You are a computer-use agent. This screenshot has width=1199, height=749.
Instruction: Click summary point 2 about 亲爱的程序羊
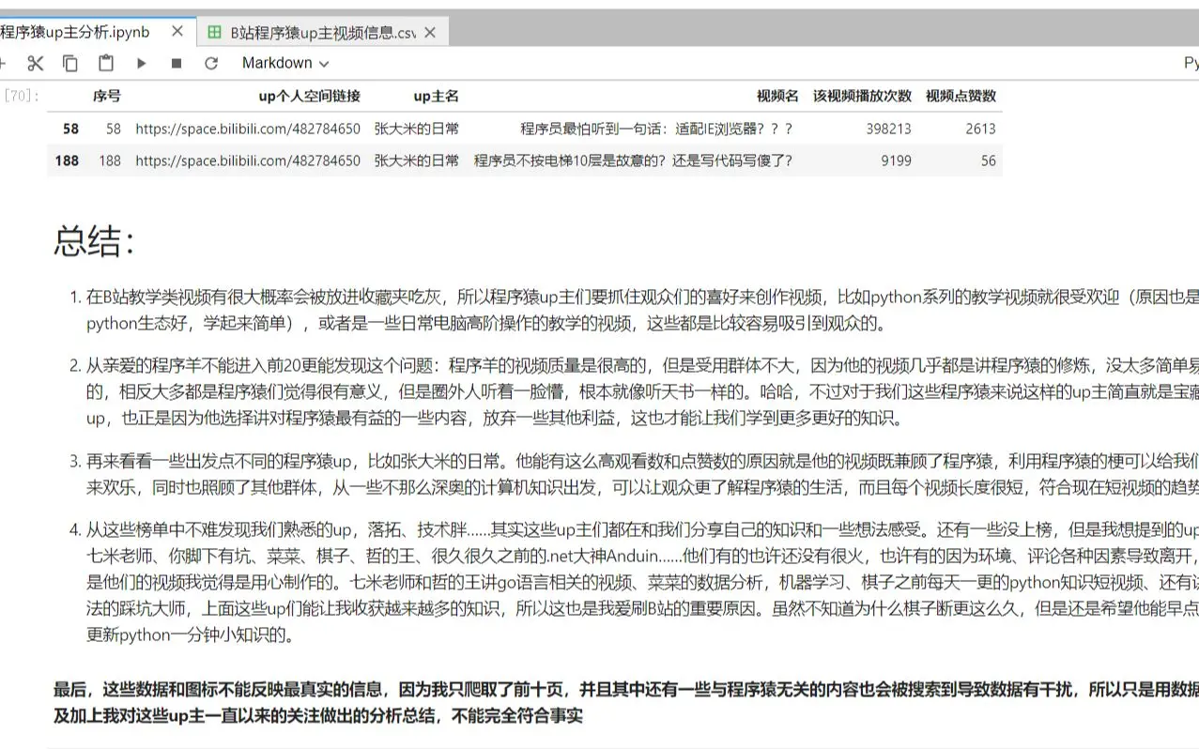(x=642, y=391)
